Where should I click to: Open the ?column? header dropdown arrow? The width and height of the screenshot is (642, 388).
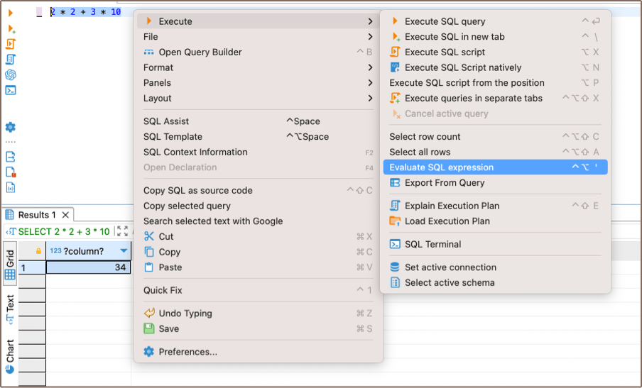tap(124, 251)
